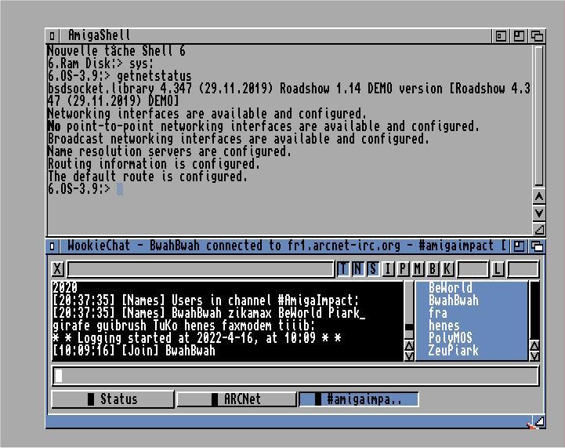Viewport: 565px width, 448px height.
Task: Click the AmigaShell scroll-up arrow
Action: click(x=539, y=197)
